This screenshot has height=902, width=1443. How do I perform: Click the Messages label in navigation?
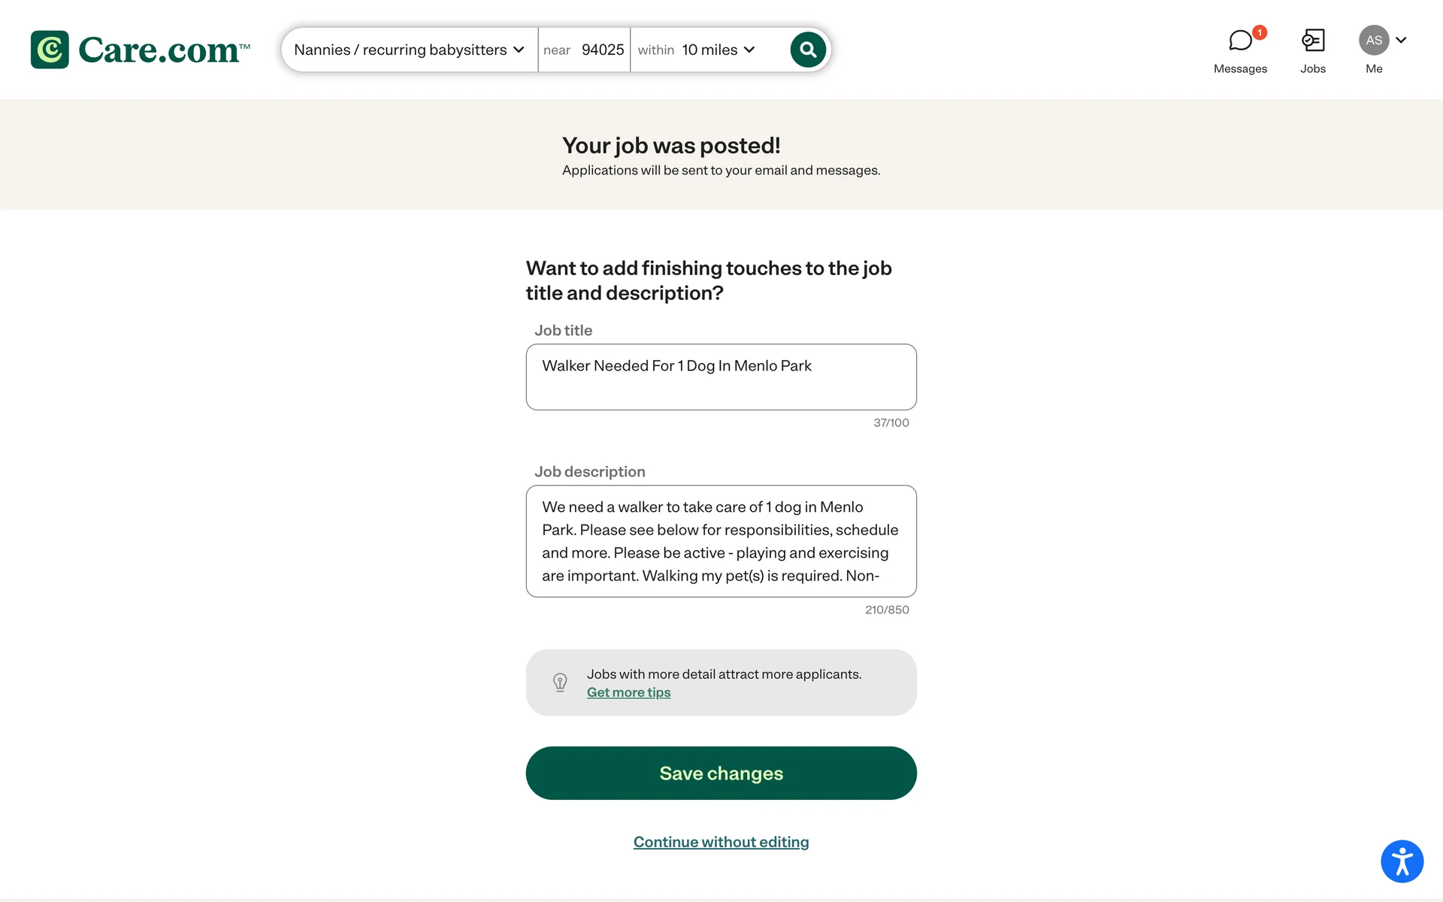pyautogui.click(x=1240, y=69)
